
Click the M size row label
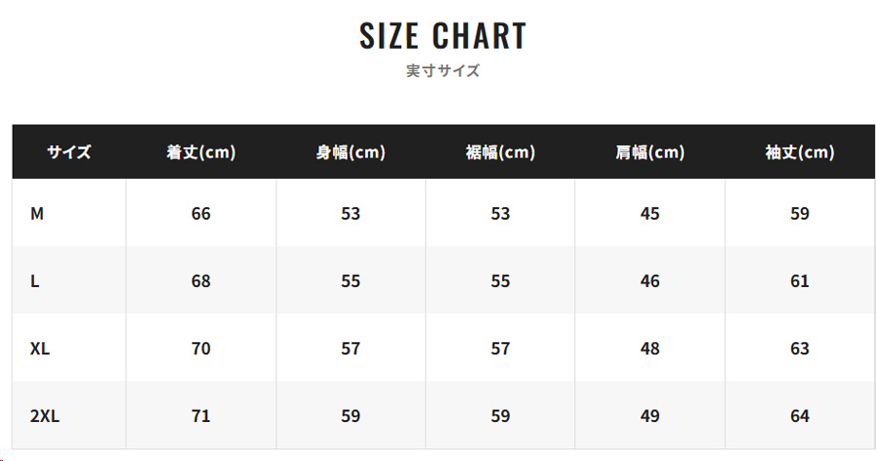pyautogui.click(x=37, y=213)
